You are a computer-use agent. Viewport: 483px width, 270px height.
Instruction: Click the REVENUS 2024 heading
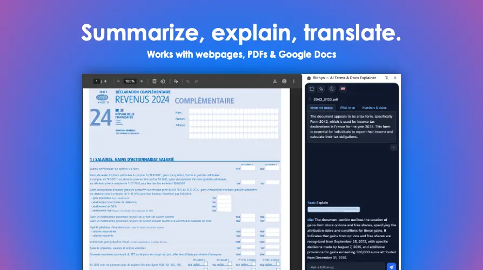(142, 100)
